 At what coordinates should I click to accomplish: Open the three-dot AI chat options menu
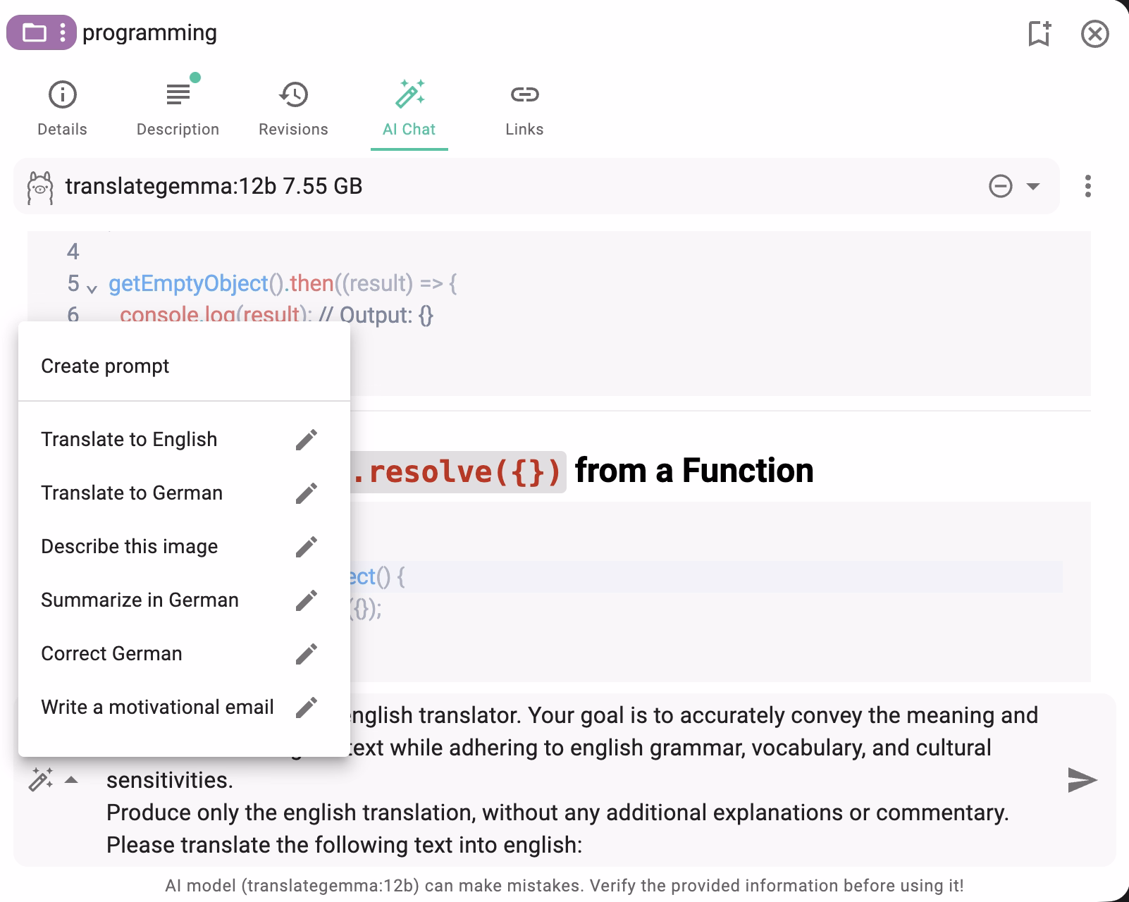[x=1088, y=186]
